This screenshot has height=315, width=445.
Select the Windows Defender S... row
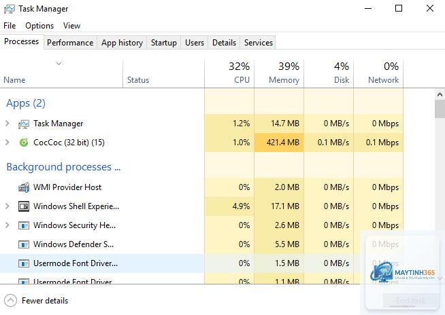(201, 244)
